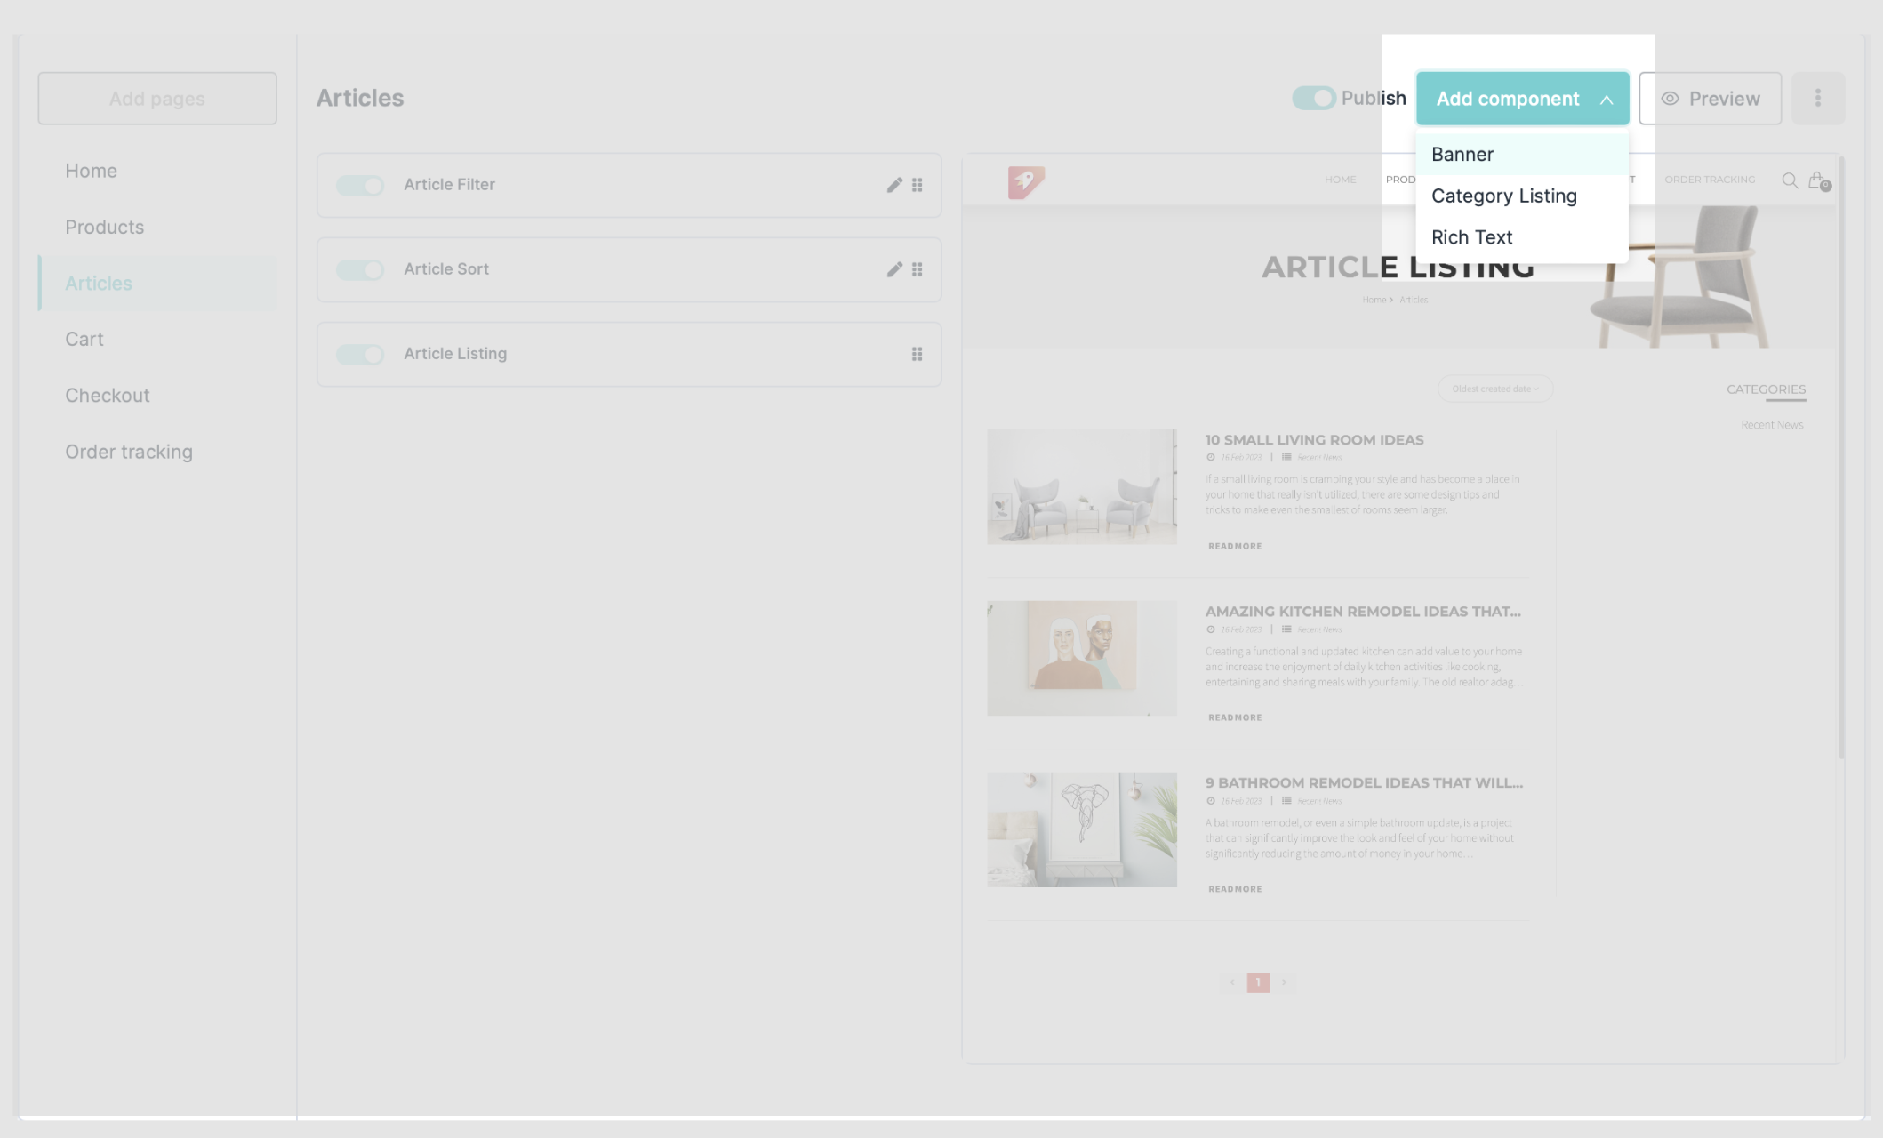
Task: Click the drag handle on Article Sort
Action: pos(917,269)
